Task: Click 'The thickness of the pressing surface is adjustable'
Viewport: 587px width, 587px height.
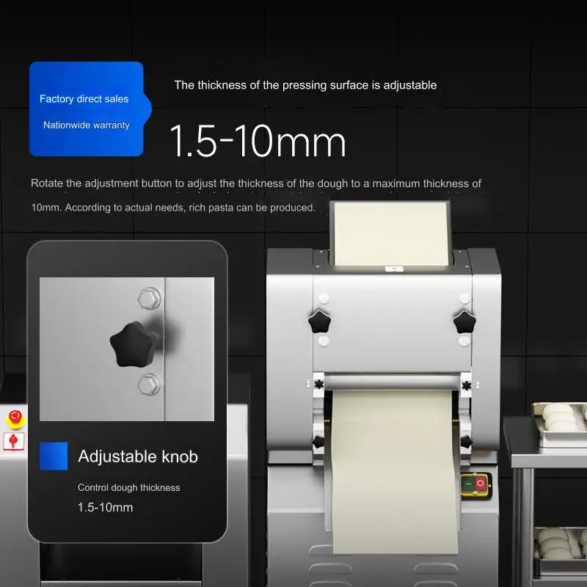Action: [x=305, y=85]
